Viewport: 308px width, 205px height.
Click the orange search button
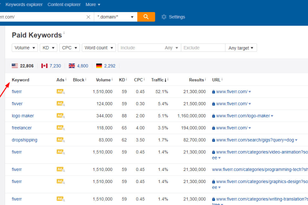coord(146,17)
